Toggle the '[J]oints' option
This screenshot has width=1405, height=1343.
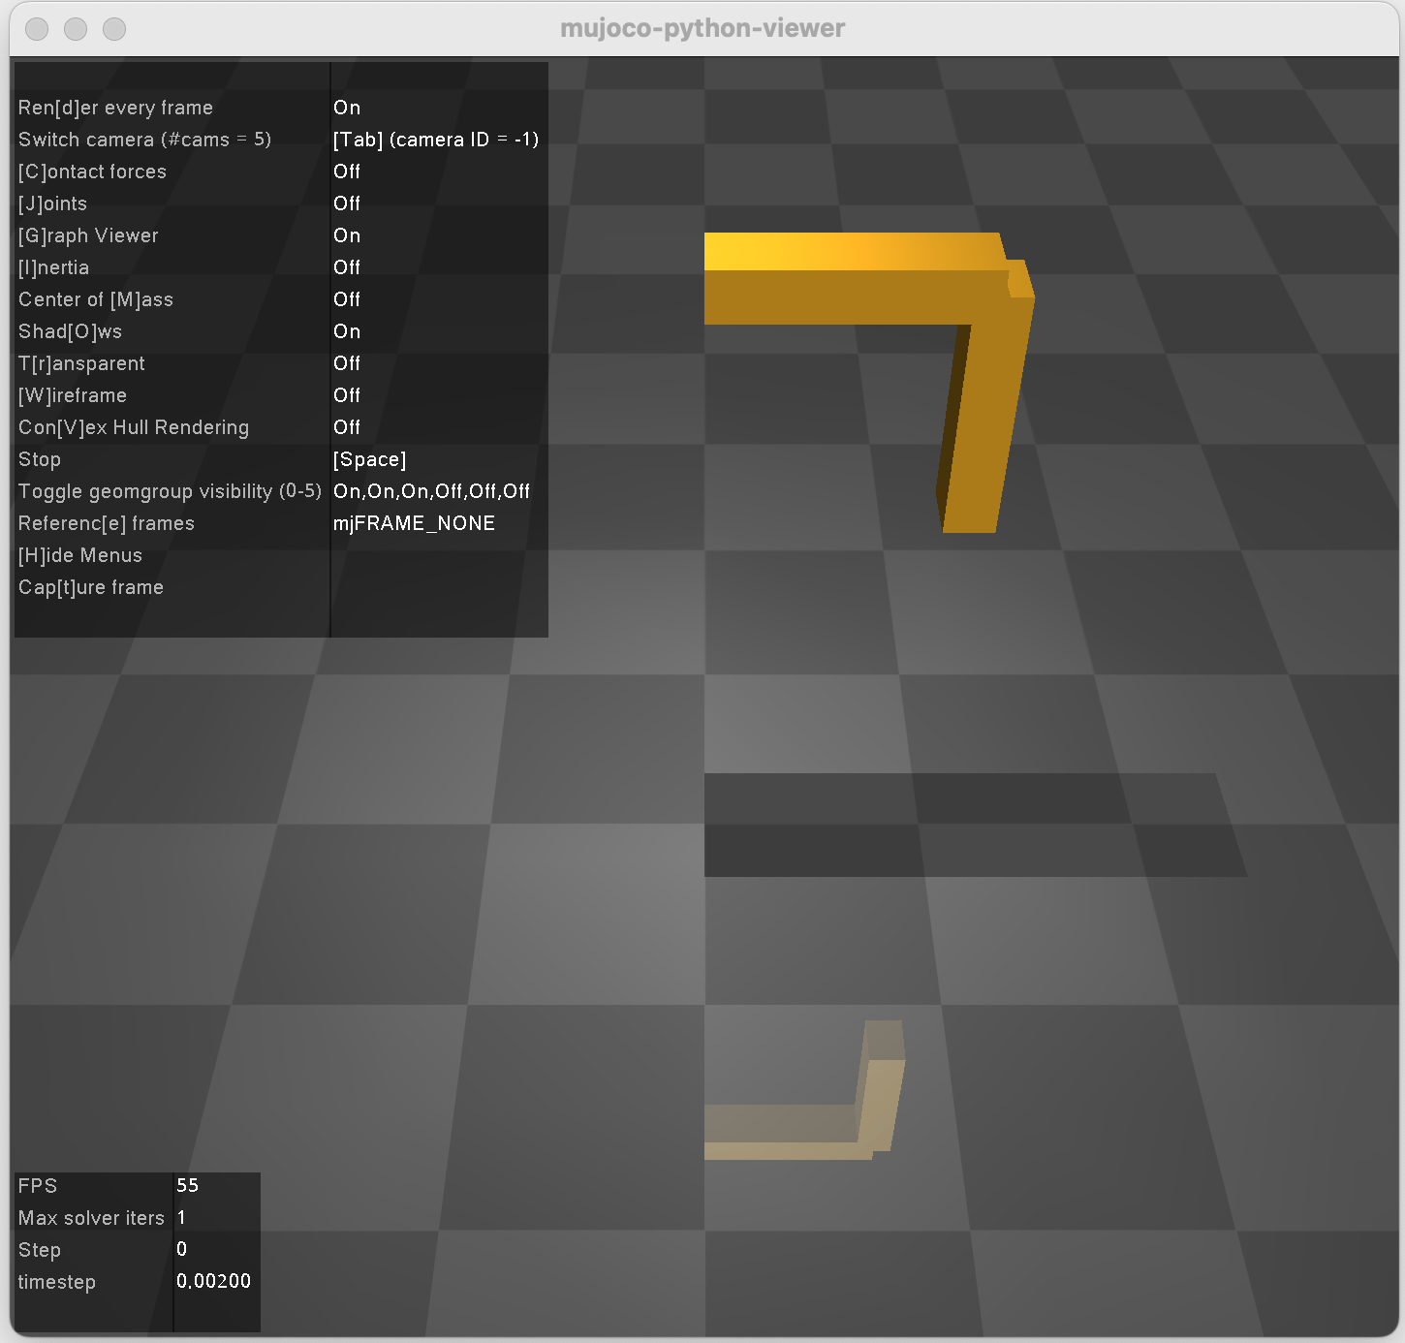click(x=53, y=203)
